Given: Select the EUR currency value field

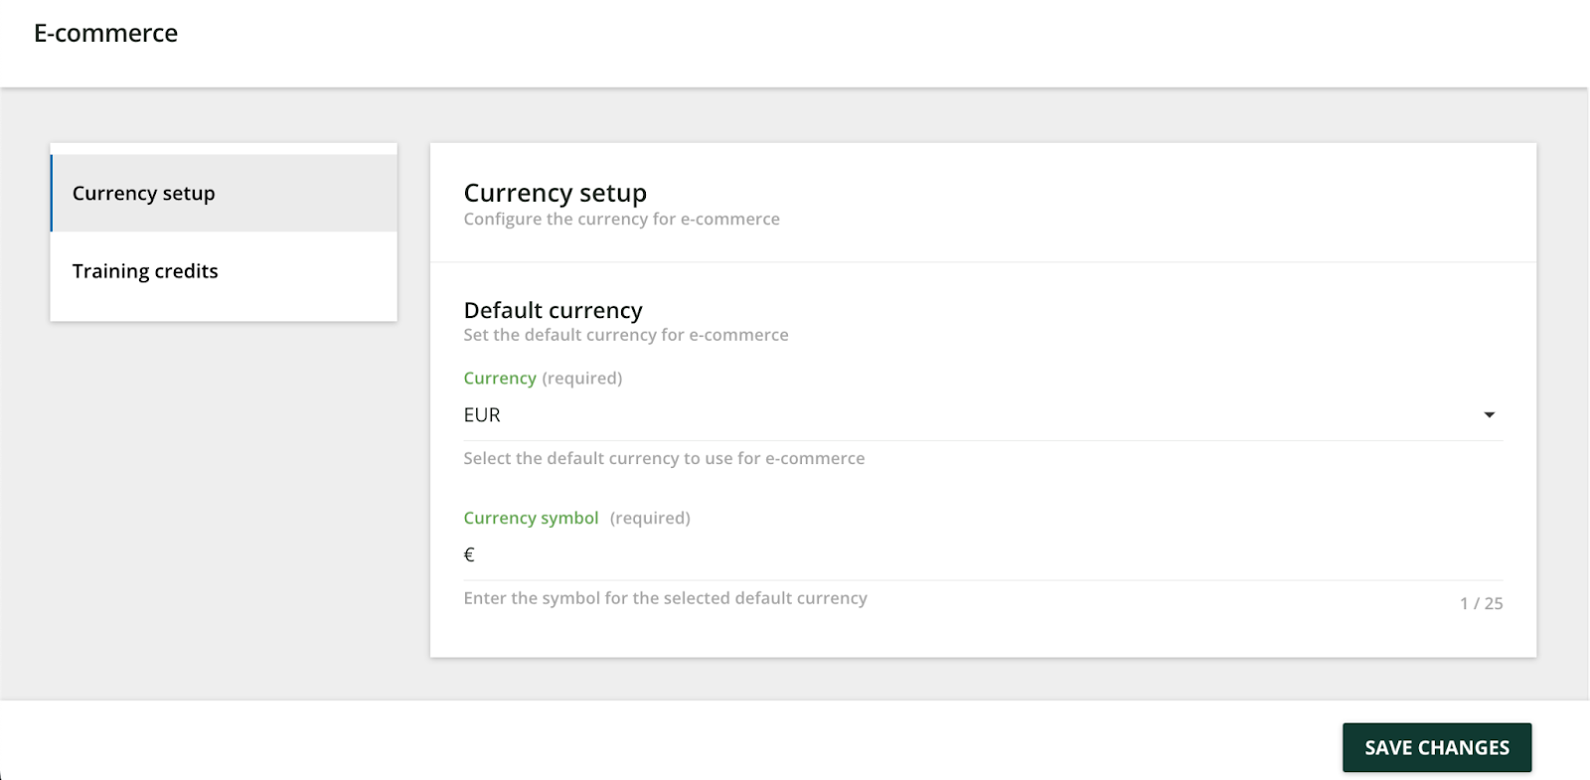Looking at the screenshot, I should click(982, 415).
